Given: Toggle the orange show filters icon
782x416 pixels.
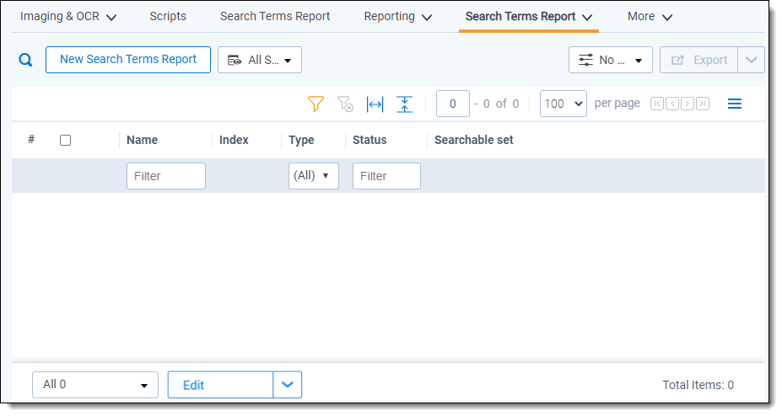Looking at the screenshot, I should [x=315, y=104].
